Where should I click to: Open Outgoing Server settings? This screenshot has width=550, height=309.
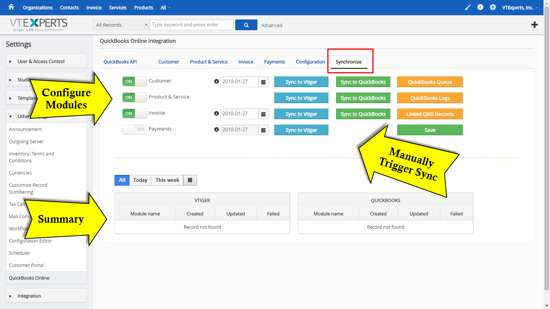(26, 141)
